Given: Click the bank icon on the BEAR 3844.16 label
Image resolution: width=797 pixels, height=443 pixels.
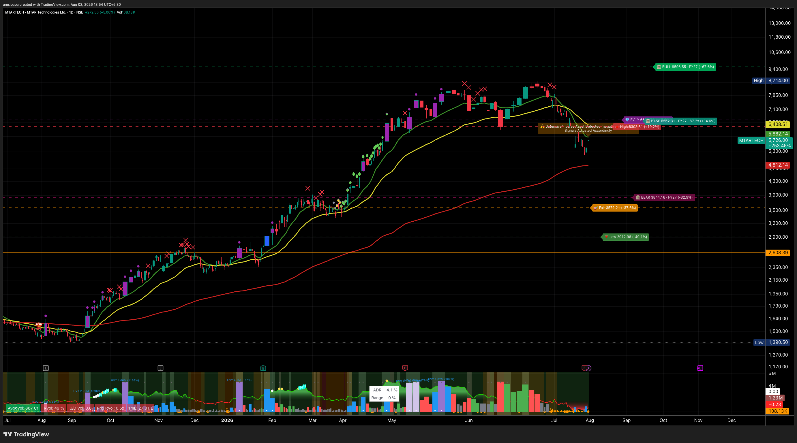Looking at the screenshot, I should [638, 197].
